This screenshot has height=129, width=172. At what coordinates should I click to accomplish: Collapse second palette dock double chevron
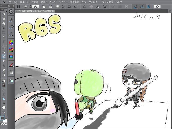(x=9, y=6)
